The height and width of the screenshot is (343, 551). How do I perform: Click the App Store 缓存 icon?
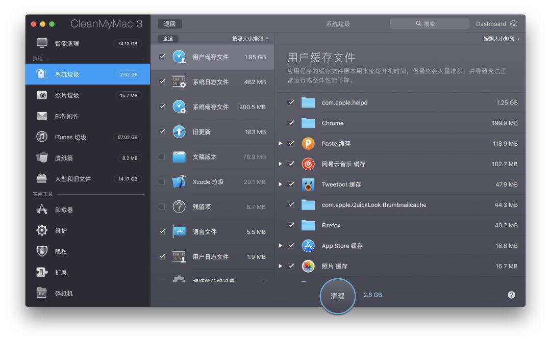coord(308,246)
